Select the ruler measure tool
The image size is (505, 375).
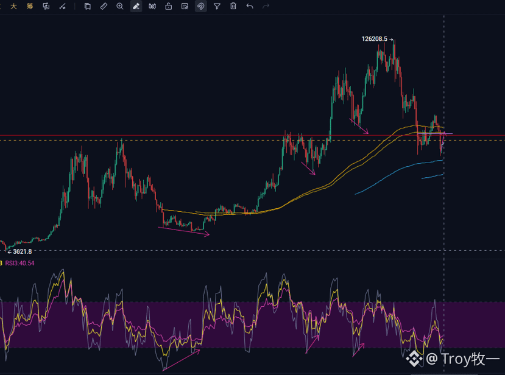point(104,6)
